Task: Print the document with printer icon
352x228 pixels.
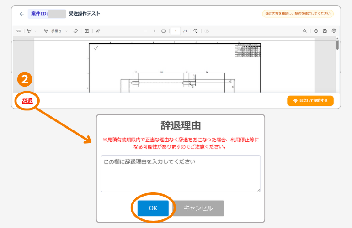Action: pos(316,31)
